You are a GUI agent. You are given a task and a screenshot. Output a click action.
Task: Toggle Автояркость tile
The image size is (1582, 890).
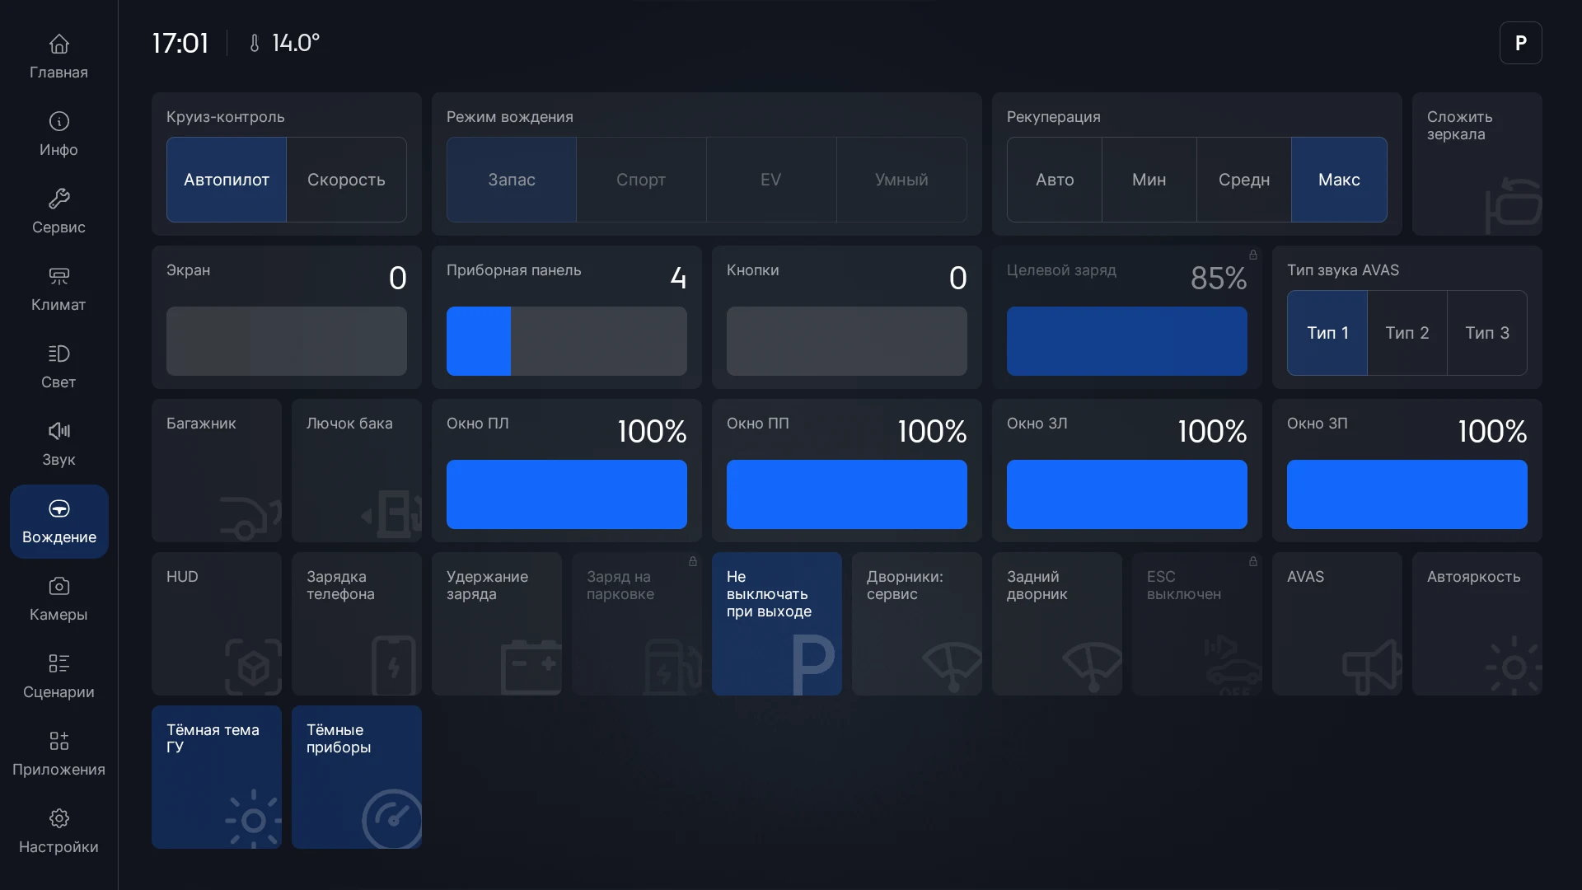[x=1477, y=624]
